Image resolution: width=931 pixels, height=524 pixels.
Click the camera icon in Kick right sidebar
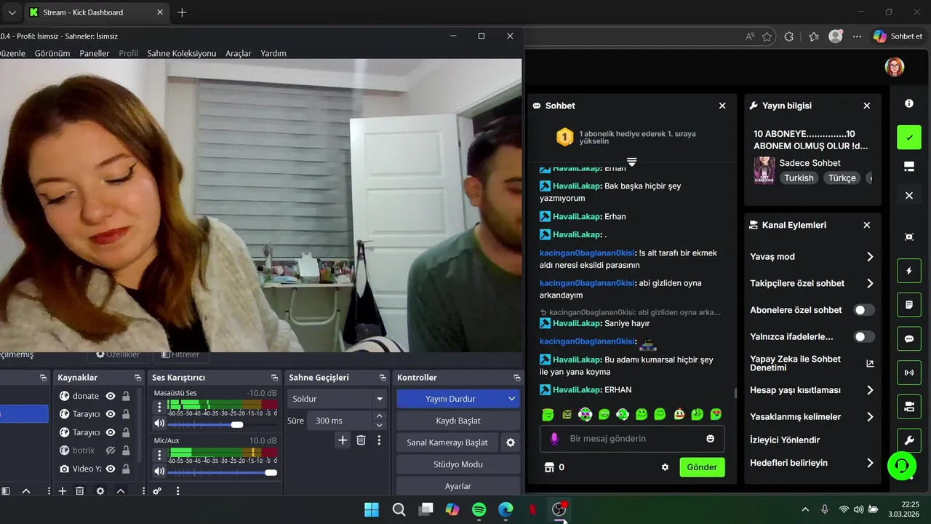point(908,407)
